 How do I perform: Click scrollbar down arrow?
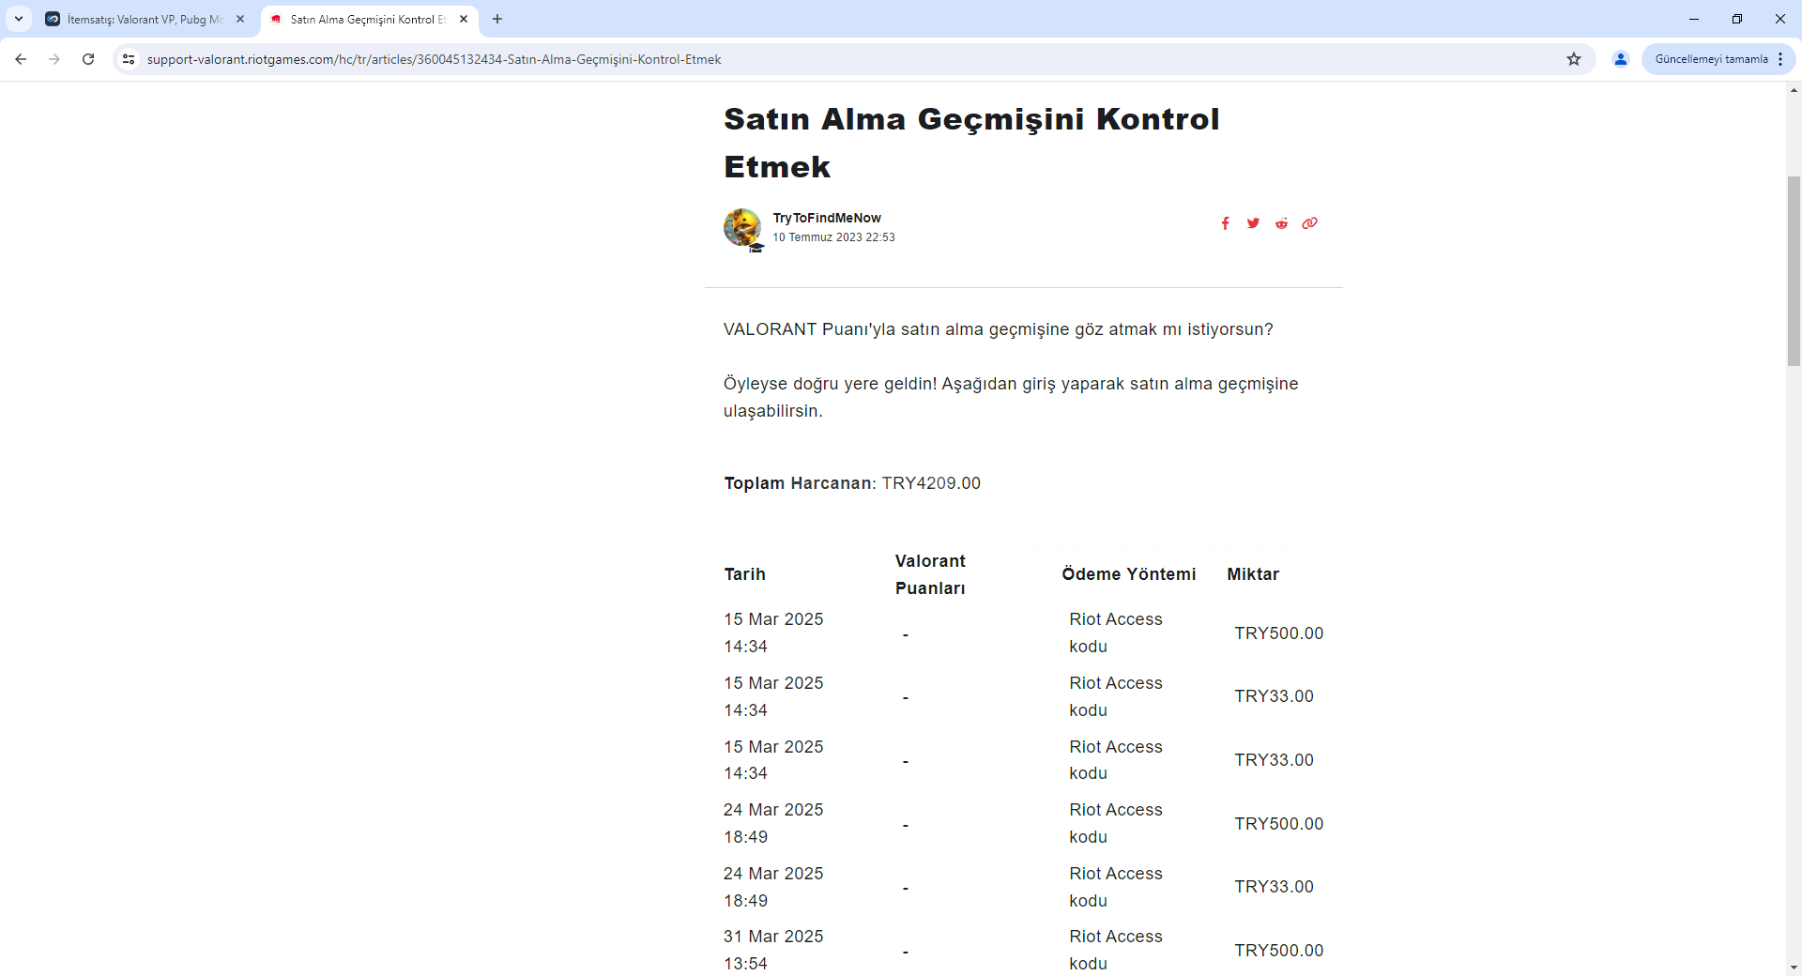click(1794, 968)
